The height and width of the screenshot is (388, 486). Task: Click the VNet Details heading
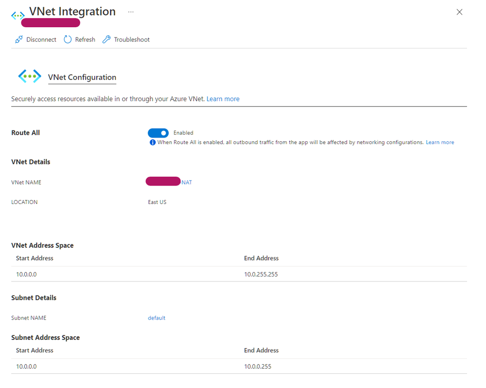coord(31,162)
